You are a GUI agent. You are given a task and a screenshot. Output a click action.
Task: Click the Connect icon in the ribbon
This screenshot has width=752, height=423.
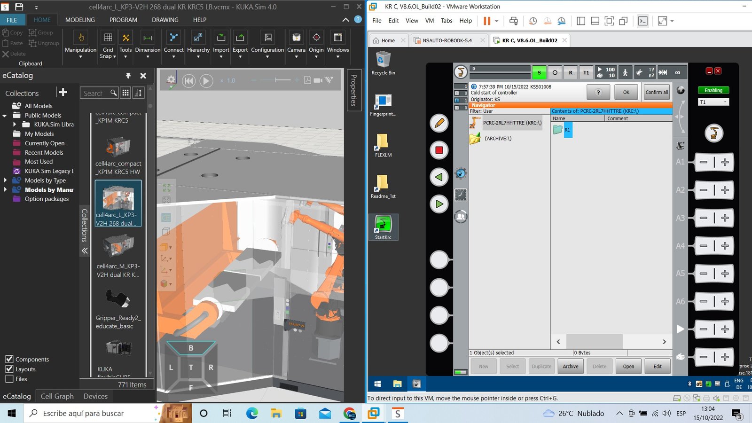pos(173,38)
